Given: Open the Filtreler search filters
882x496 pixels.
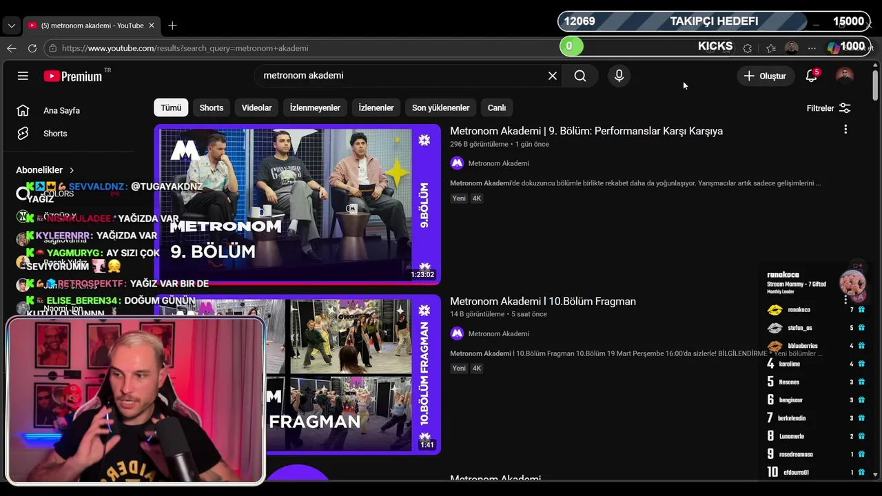Looking at the screenshot, I should click(828, 108).
